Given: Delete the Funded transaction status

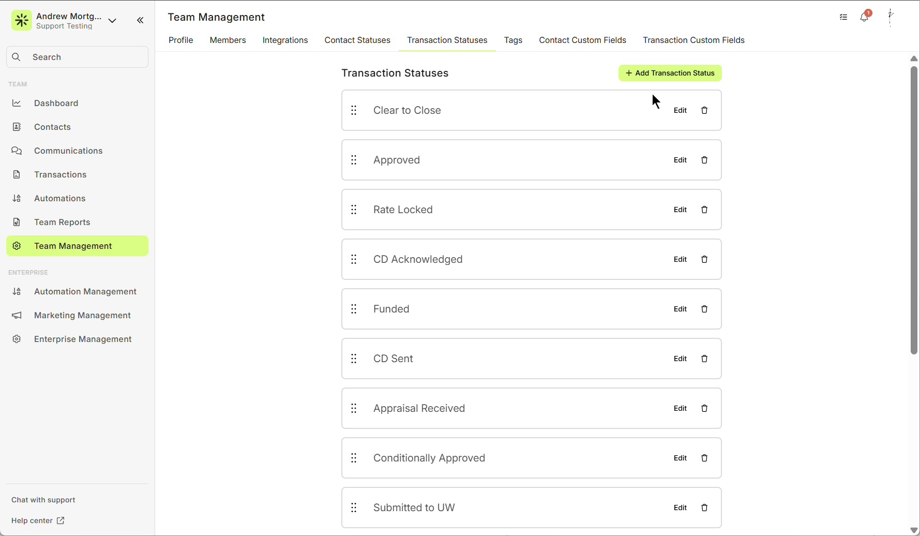Looking at the screenshot, I should pos(704,309).
